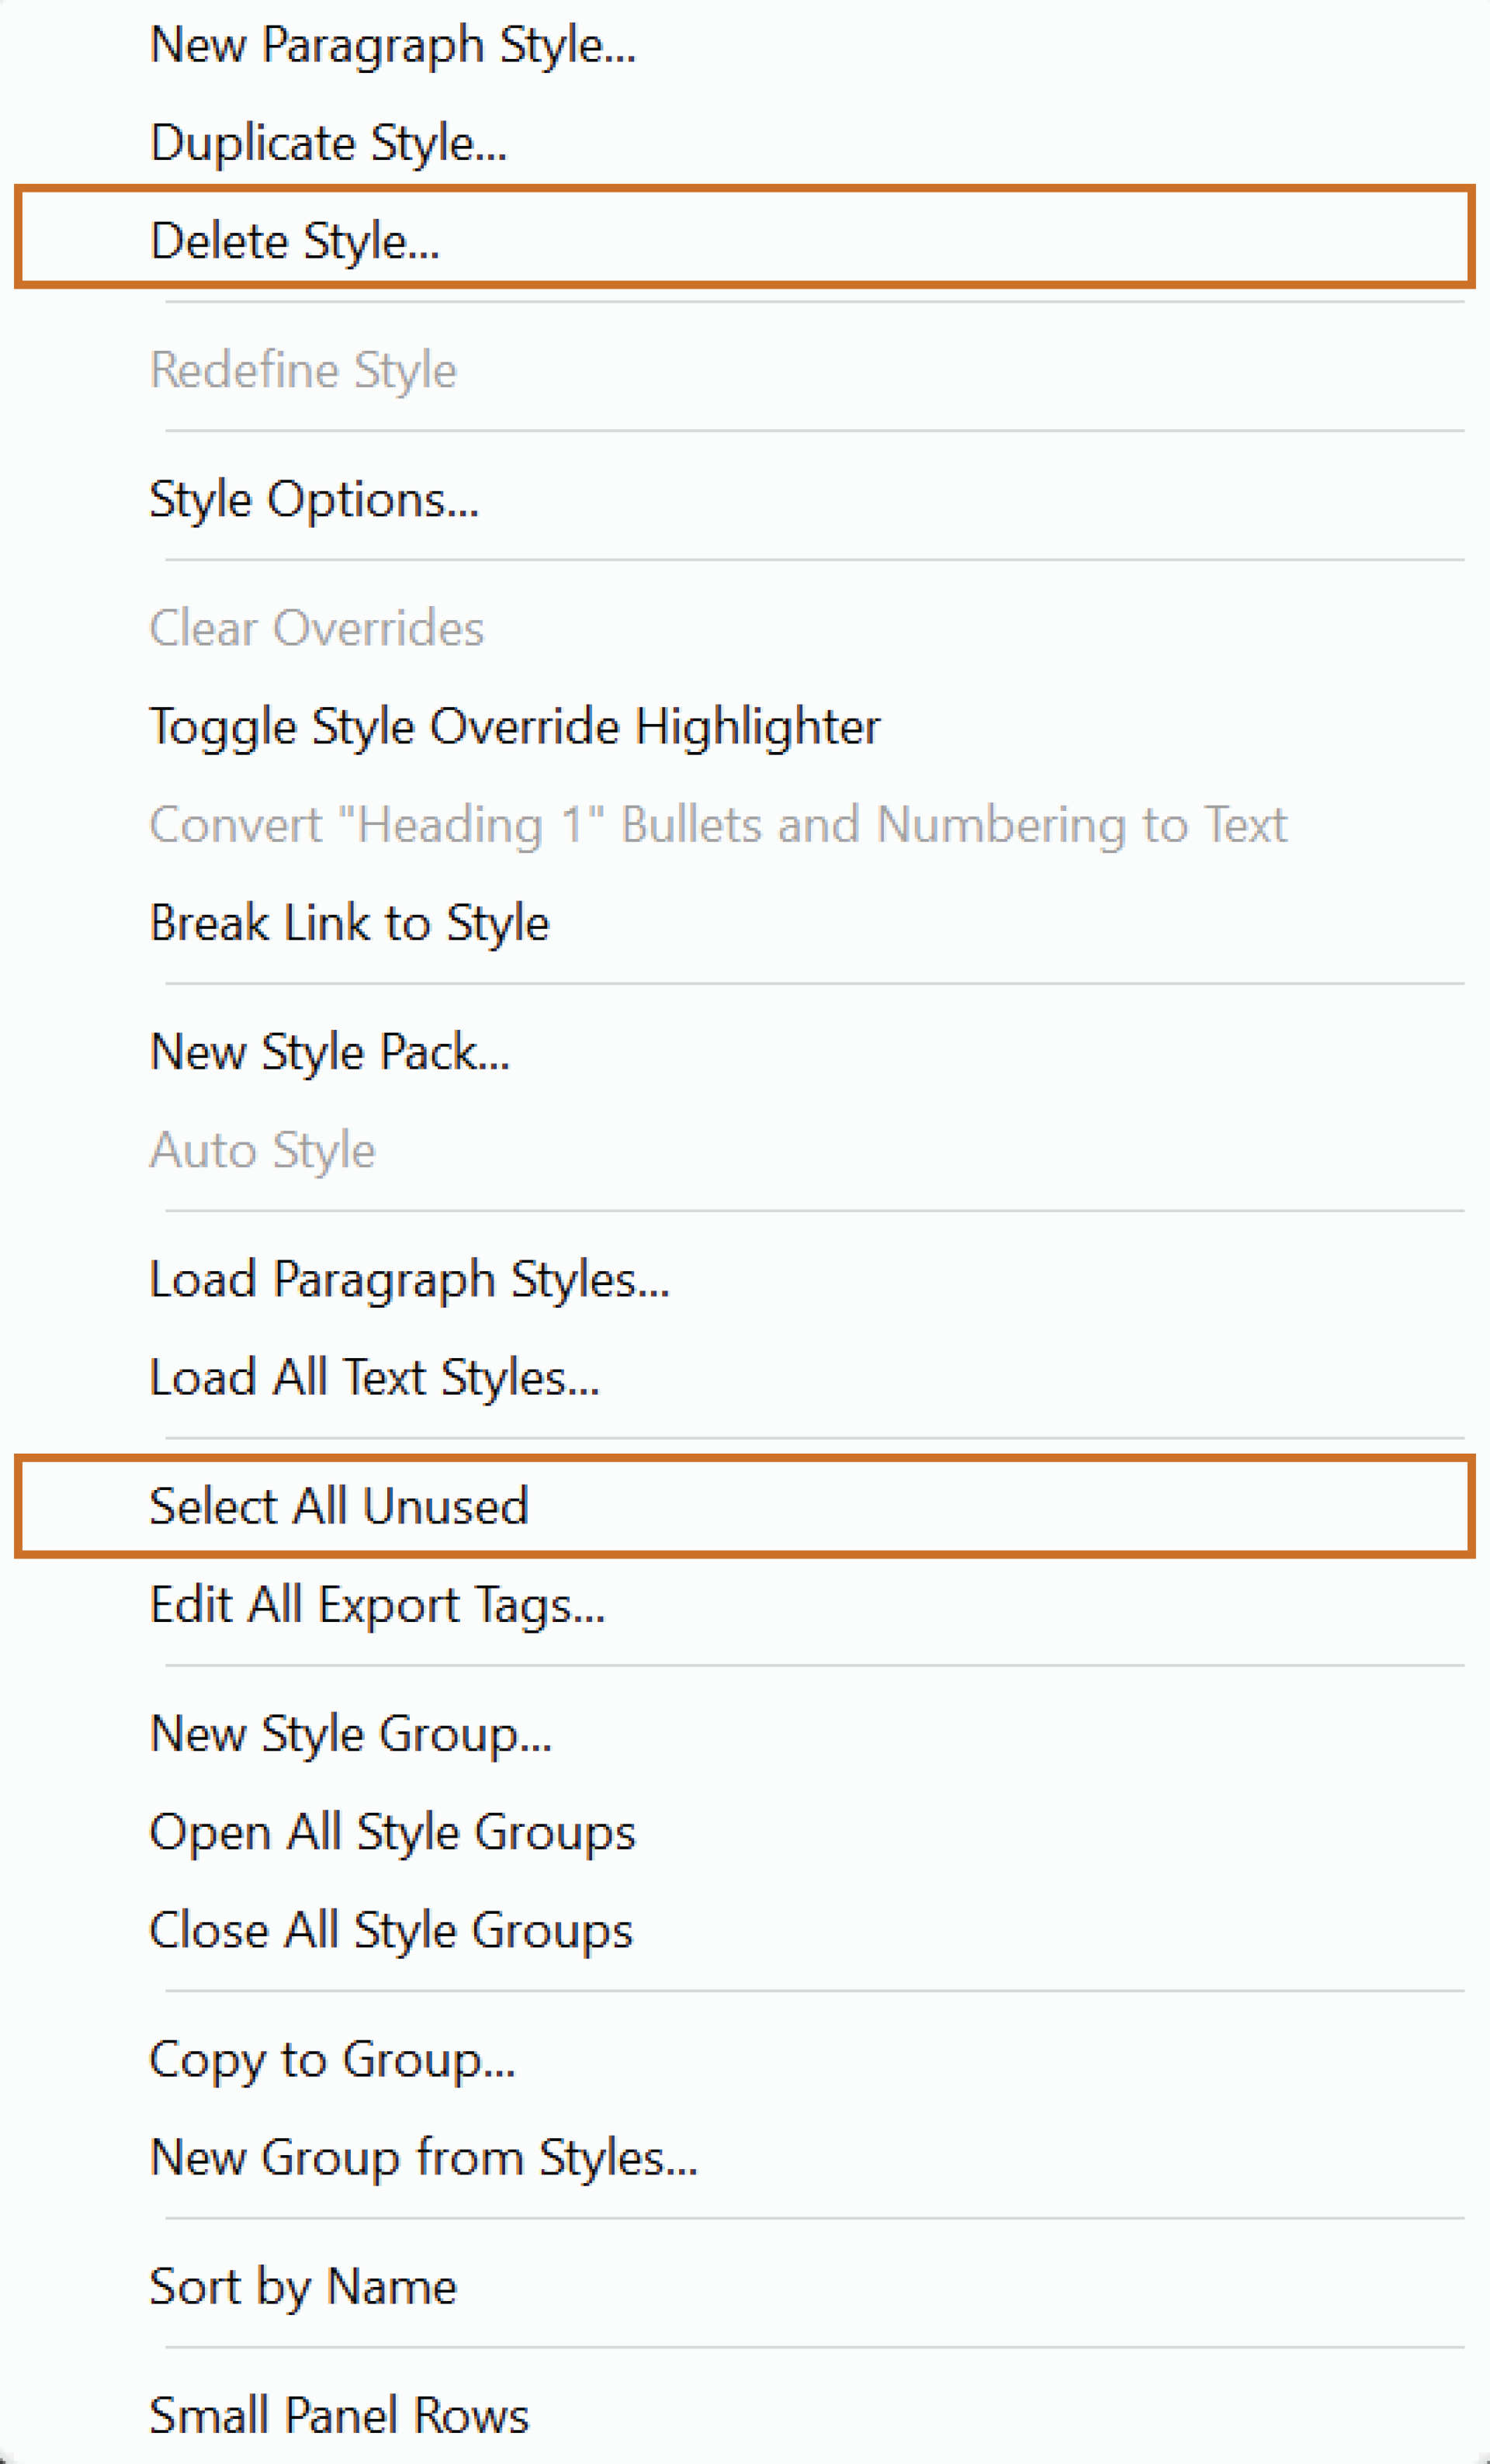Close All Style Groups

390,1929
